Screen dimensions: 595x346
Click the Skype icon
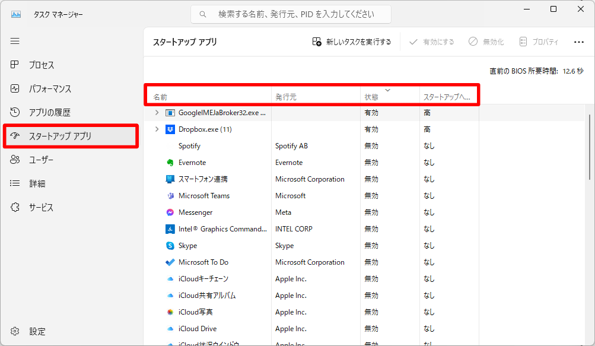point(170,246)
